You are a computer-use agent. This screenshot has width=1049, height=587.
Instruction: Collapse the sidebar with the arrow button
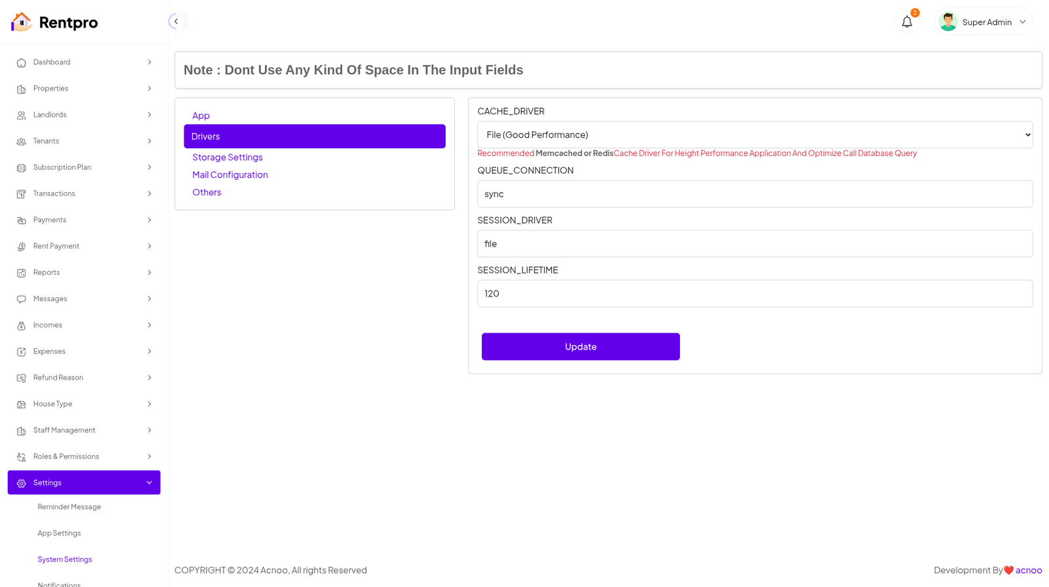click(176, 22)
